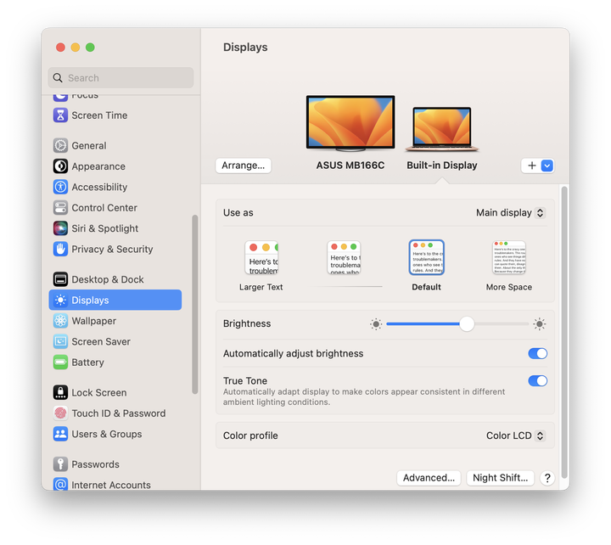This screenshot has width=611, height=545.
Task: Open the help question mark button
Action: pos(547,478)
